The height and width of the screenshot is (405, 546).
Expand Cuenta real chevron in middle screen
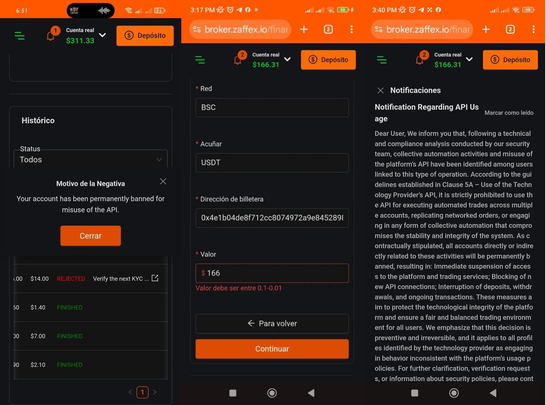[287, 59]
